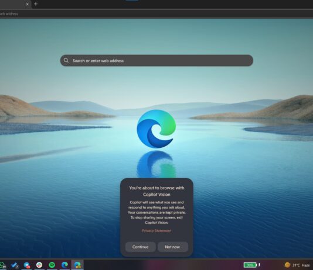Click the large Edge logo on the page

pyautogui.click(x=156, y=129)
